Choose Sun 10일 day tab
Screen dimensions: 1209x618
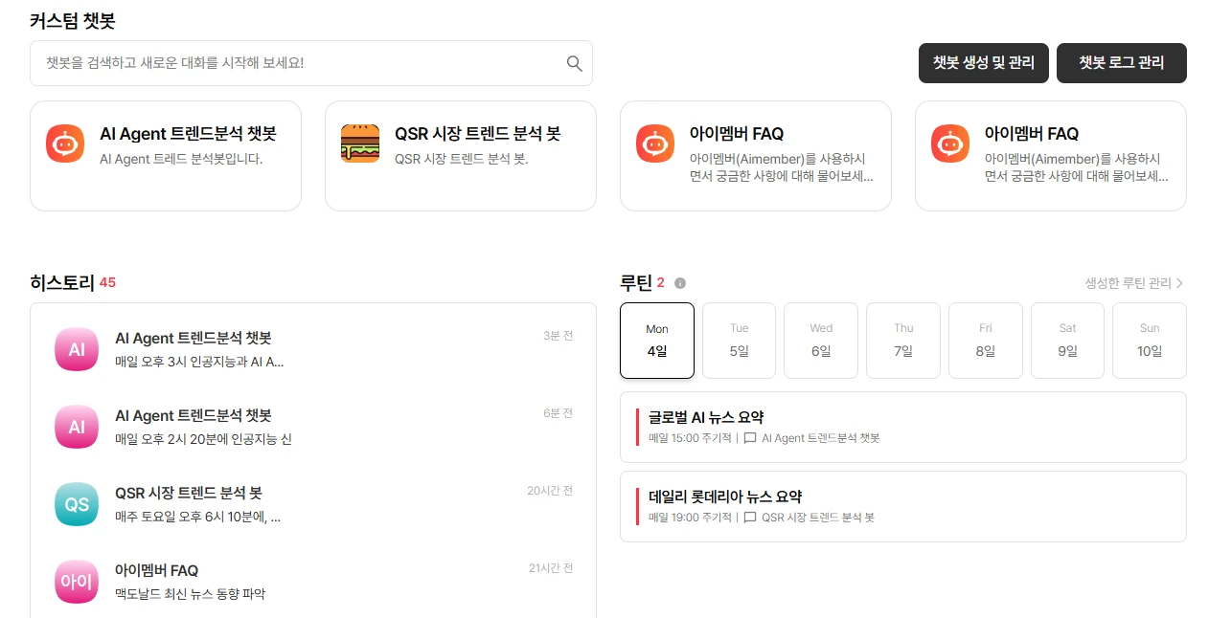pos(1149,341)
